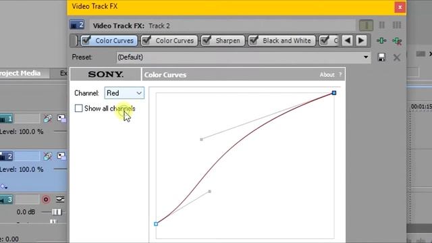Viewport: 432px width, 243px height.
Task: Click the Remove Selected Plug-In icon
Action: click(397, 40)
